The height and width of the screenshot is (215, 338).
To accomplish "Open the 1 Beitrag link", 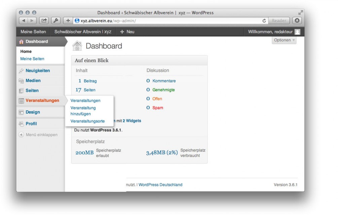I will tap(87, 81).
